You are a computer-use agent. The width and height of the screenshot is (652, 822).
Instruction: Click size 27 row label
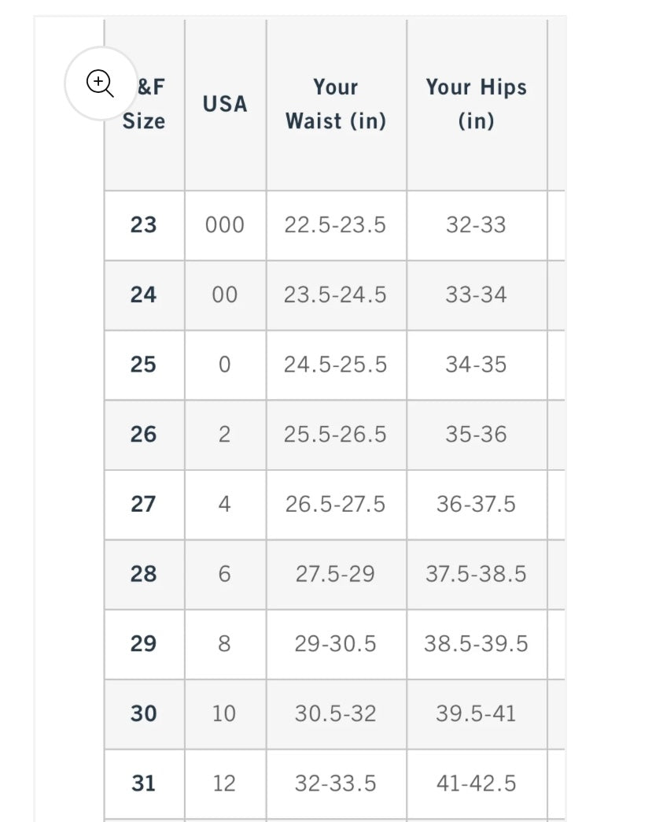[143, 504]
